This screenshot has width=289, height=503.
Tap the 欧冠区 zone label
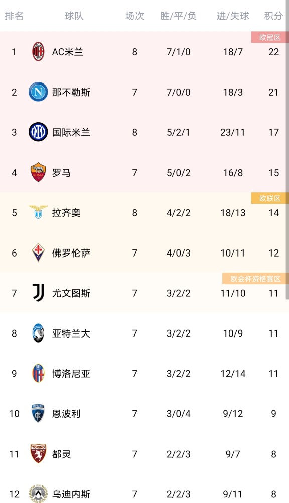(270, 37)
